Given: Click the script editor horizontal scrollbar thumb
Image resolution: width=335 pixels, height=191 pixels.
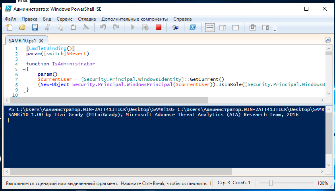Looking at the screenshot, I should click(x=109, y=100).
